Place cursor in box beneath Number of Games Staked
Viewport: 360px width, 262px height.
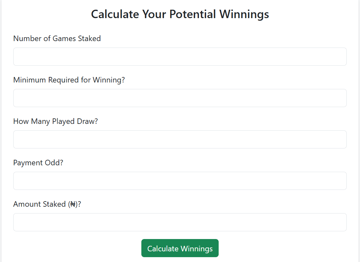(x=180, y=57)
